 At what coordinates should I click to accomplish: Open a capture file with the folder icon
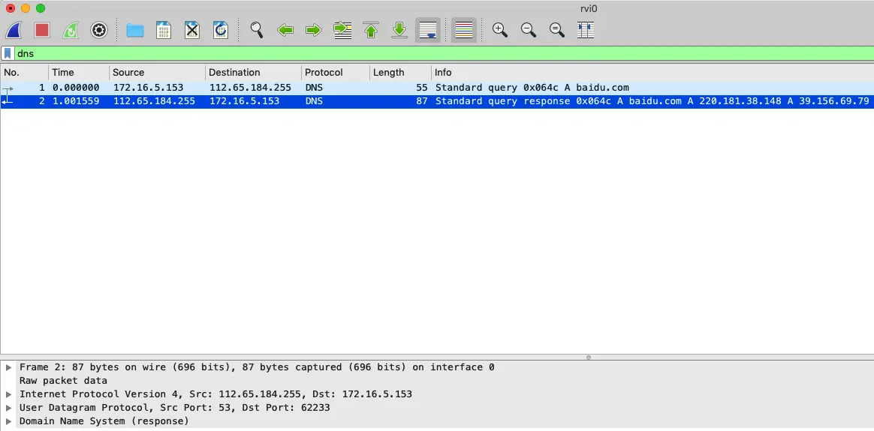pos(135,30)
